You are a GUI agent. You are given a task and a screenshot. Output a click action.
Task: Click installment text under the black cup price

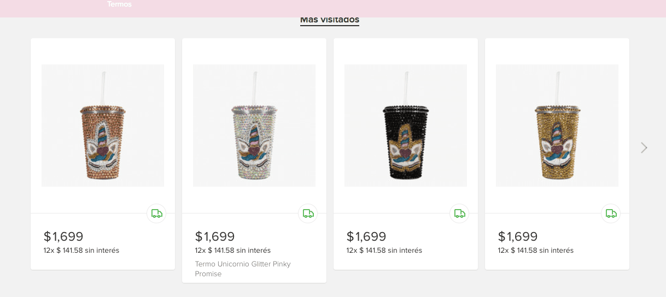pos(384,251)
